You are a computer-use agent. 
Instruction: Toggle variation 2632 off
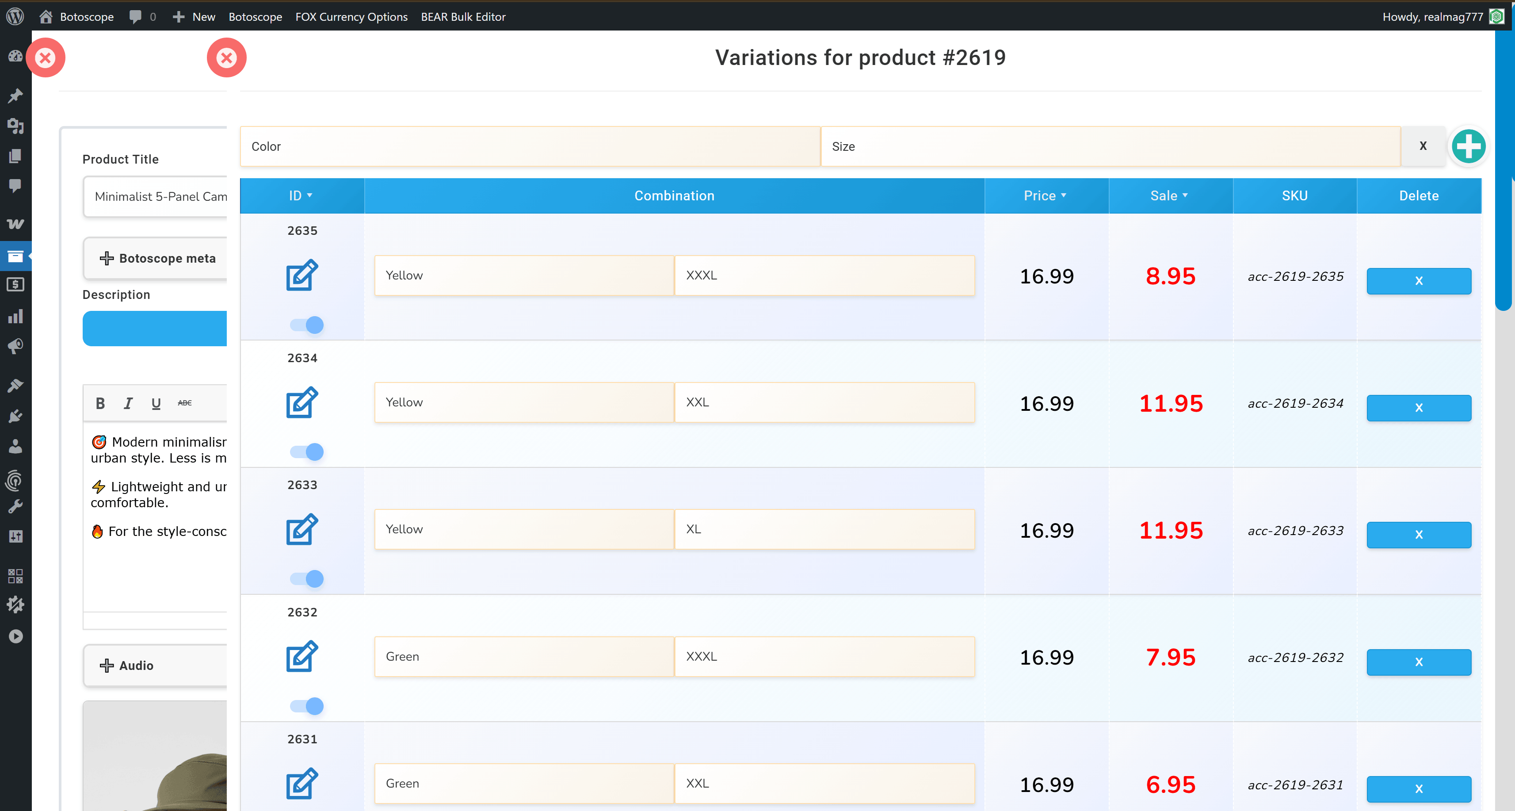[306, 706]
